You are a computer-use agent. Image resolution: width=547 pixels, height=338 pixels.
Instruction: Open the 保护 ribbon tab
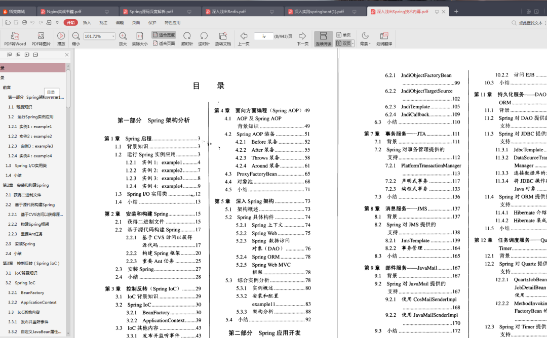(152, 23)
